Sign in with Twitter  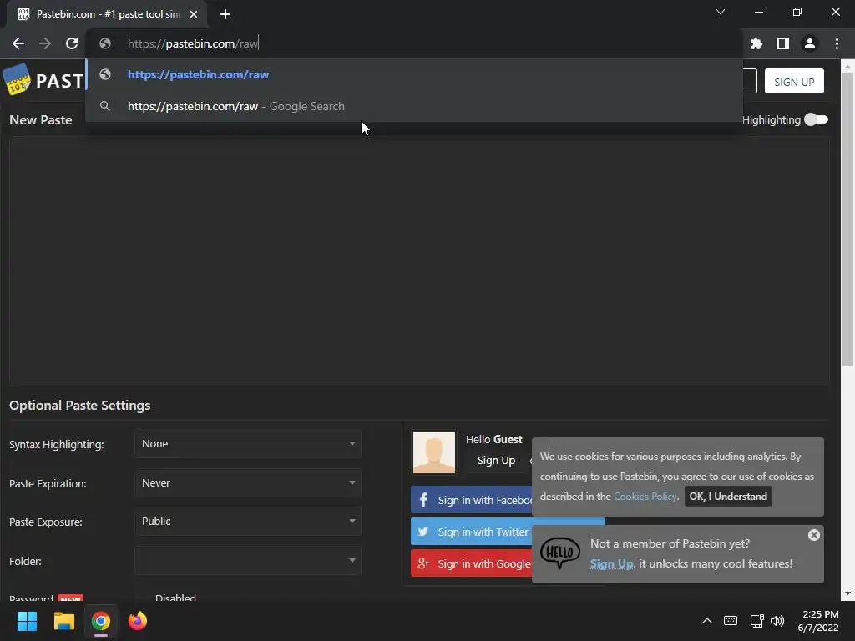click(472, 532)
